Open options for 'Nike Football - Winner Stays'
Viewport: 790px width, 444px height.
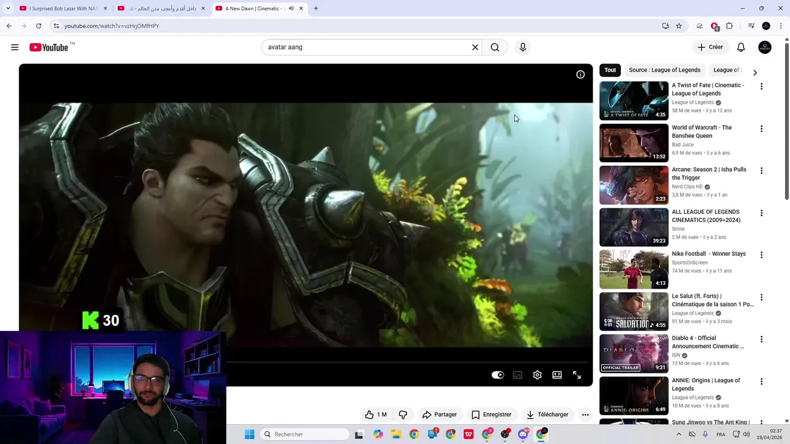point(762,255)
